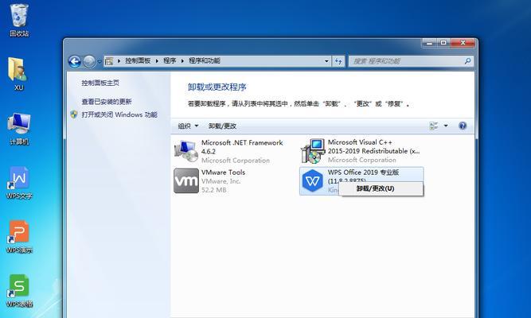Click the Control Panel icon in address bar
Screen dimensions: 531x318
(109, 61)
